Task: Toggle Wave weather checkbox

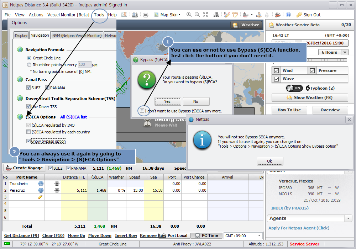Action: coord(276,79)
